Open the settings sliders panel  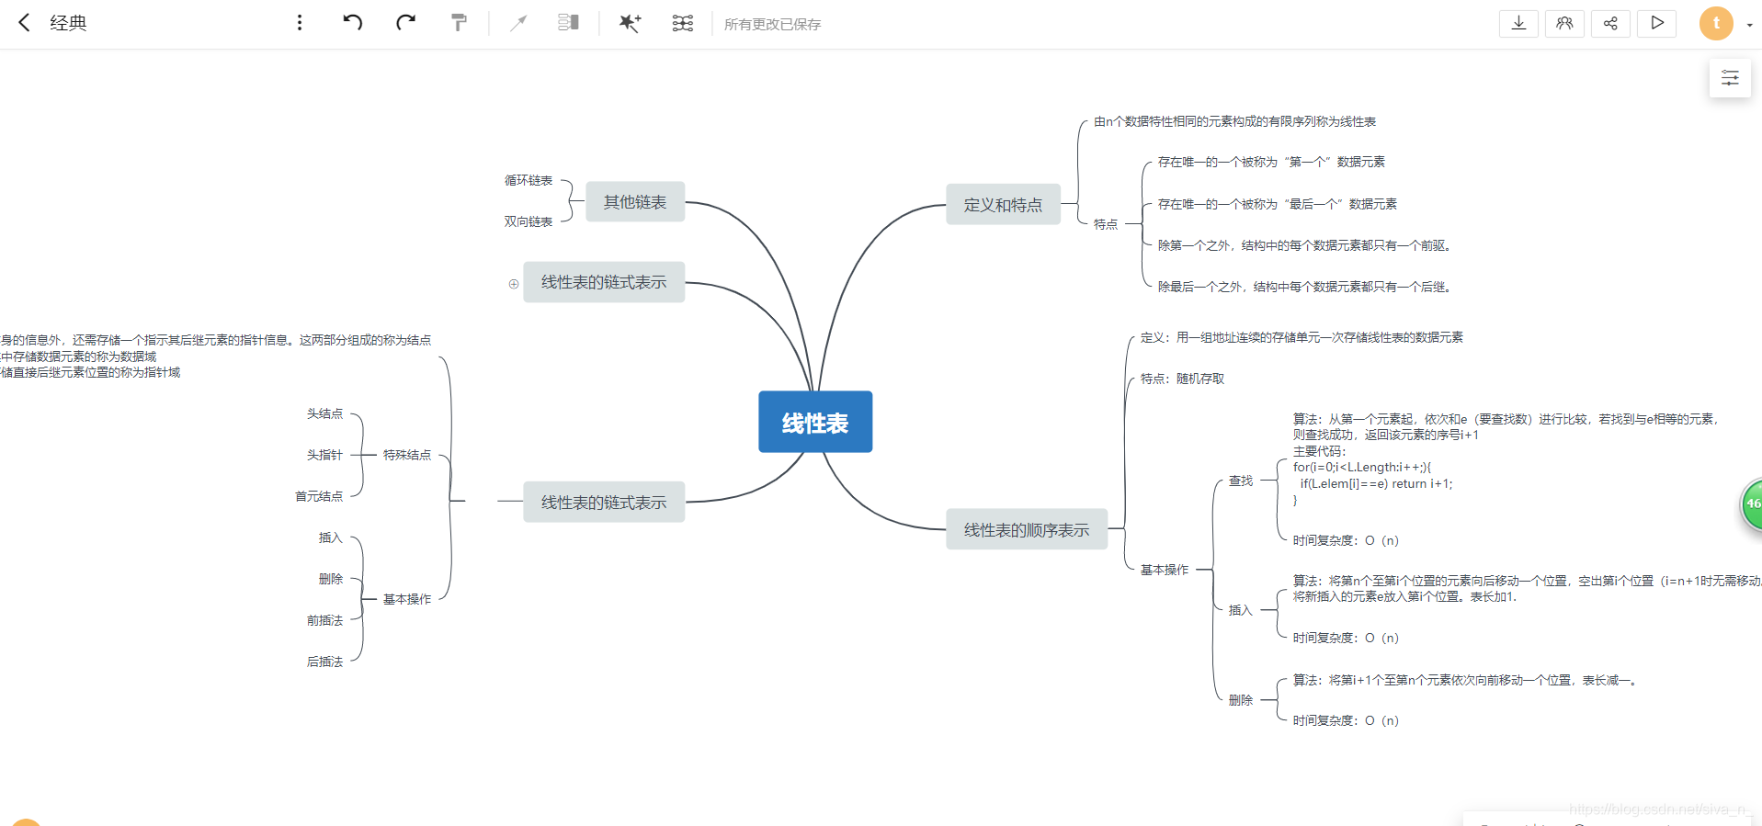coord(1730,78)
